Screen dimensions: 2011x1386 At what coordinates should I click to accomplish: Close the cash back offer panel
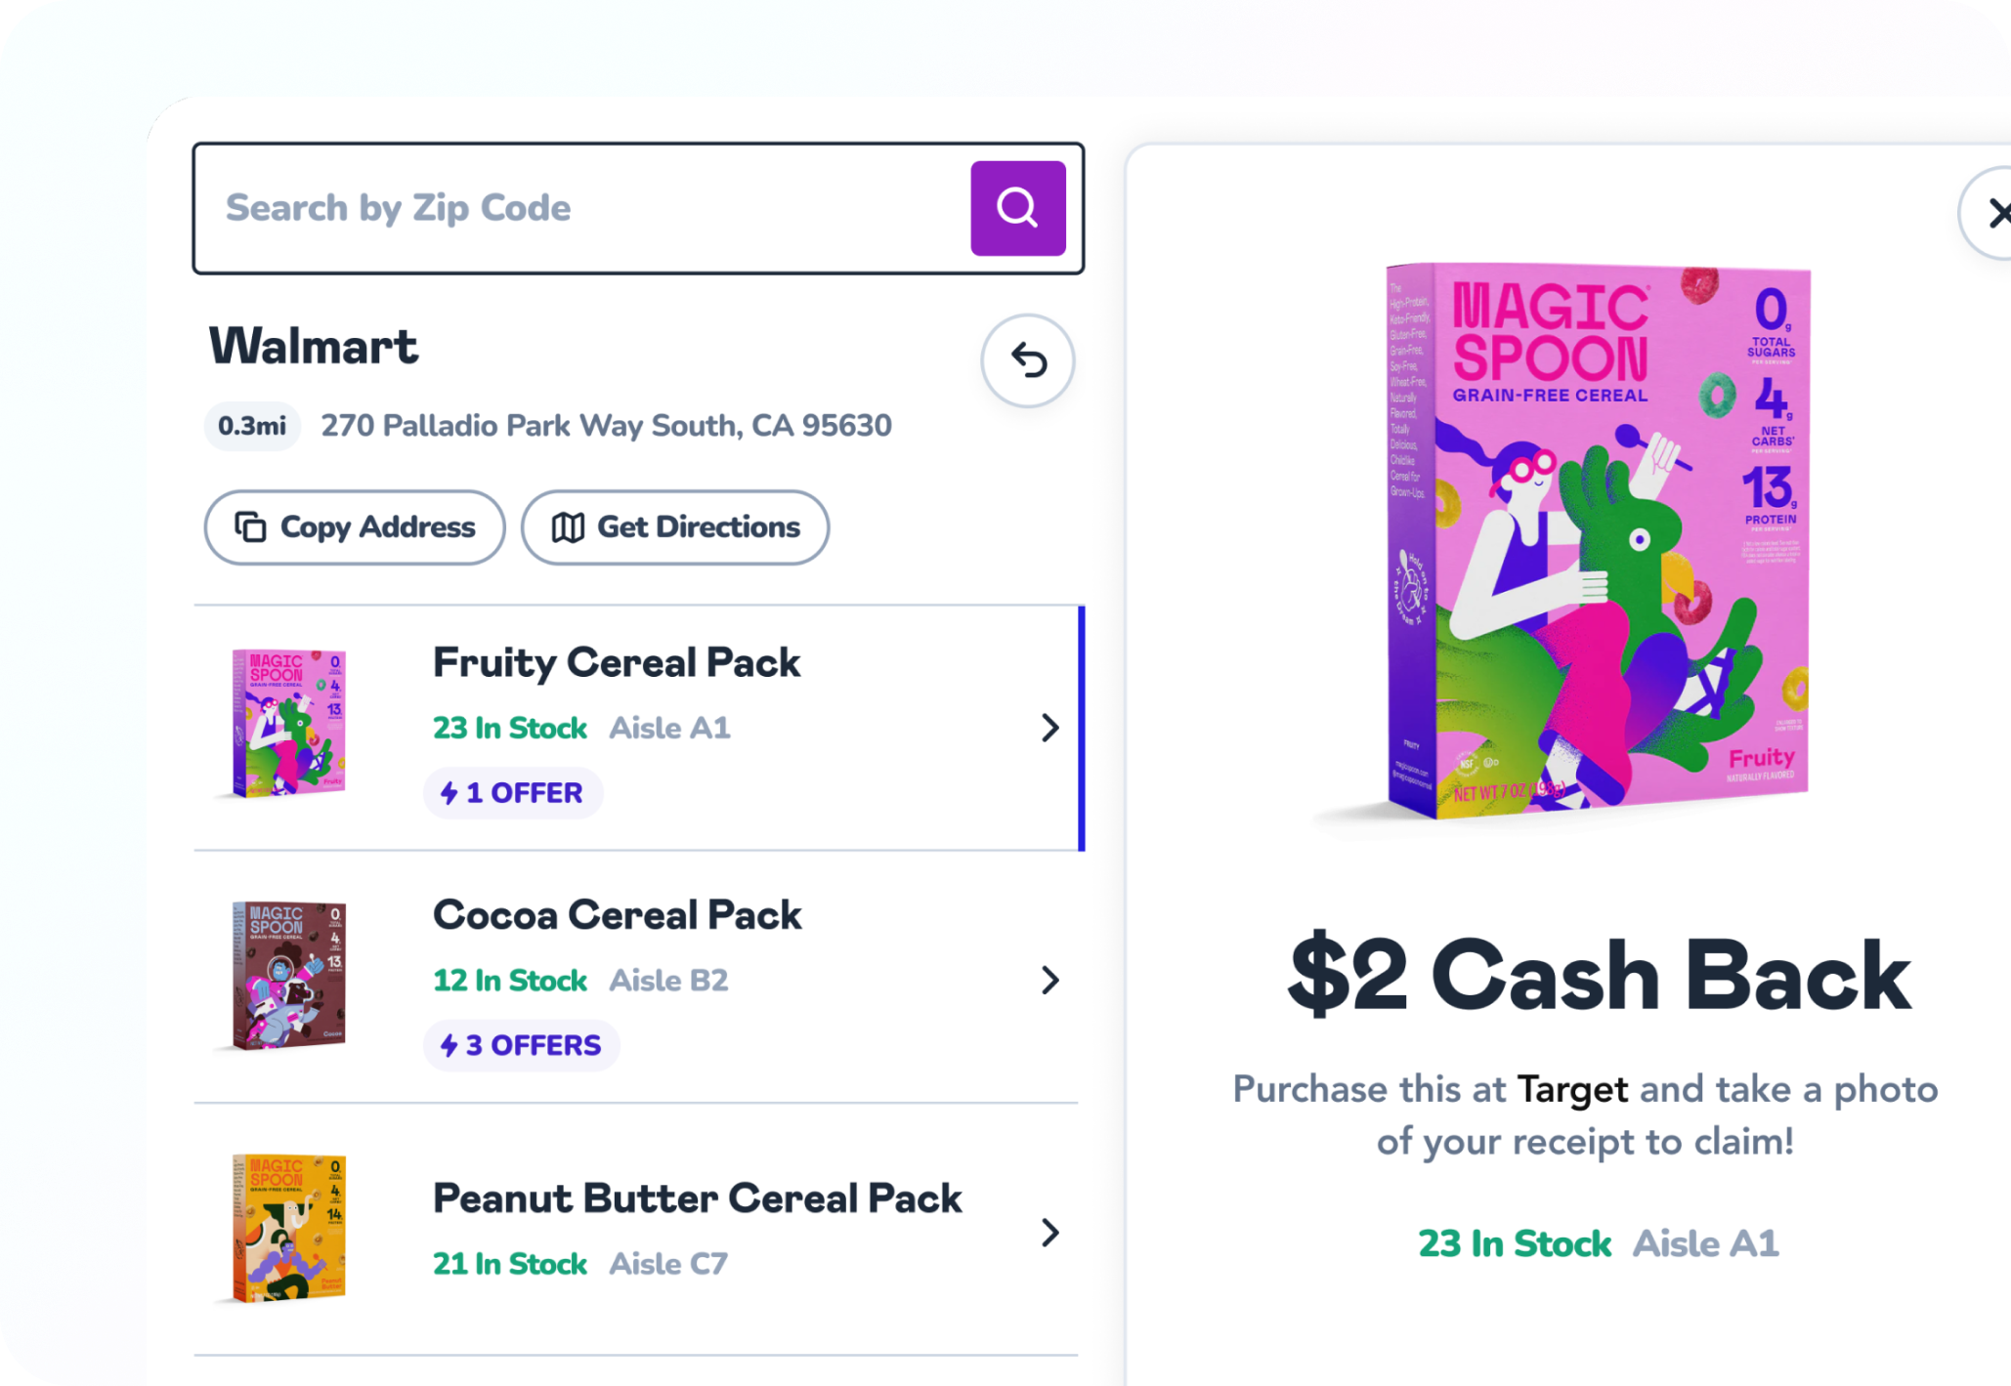[1996, 213]
